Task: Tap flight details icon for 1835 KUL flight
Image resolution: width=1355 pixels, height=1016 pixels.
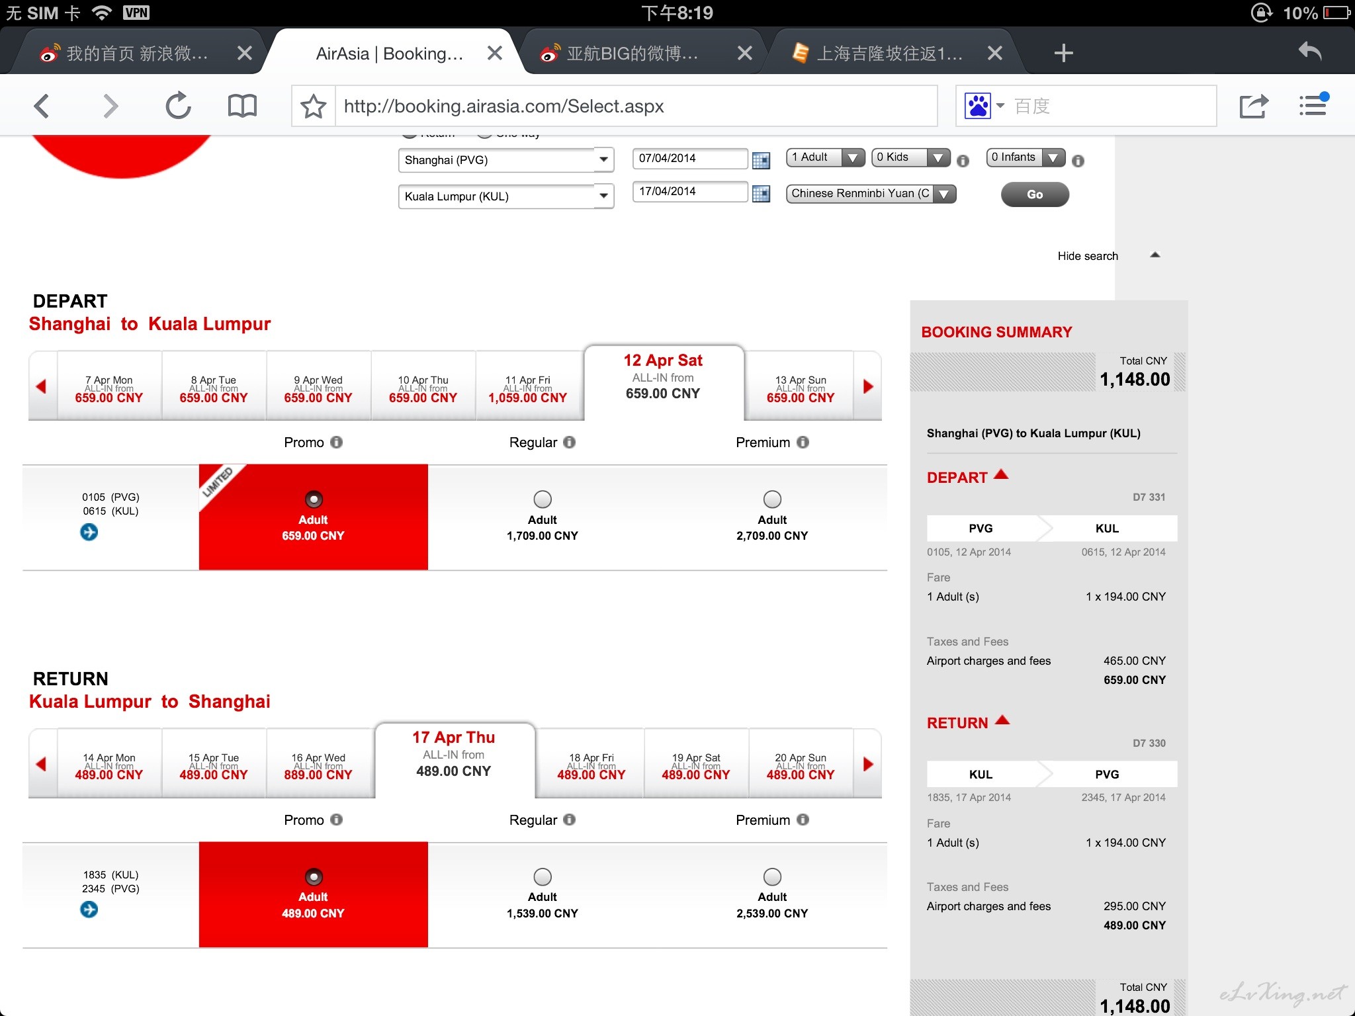Action: 89,910
